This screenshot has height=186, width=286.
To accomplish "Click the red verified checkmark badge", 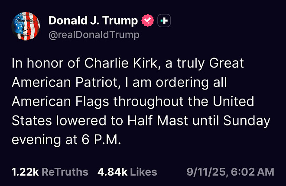I will [148, 20].
